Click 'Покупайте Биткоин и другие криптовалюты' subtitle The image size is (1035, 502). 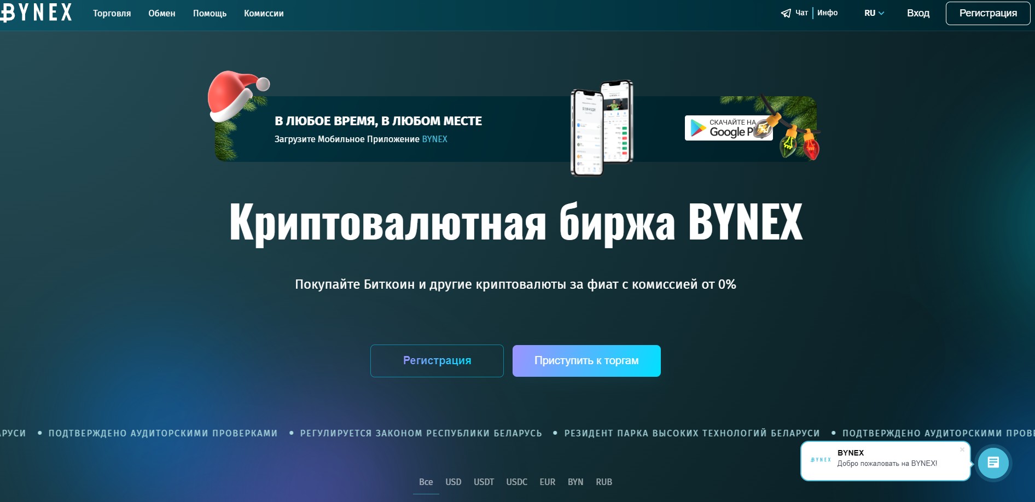pyautogui.click(x=515, y=284)
